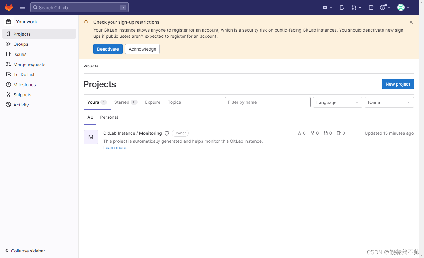Toggle the hamburger main menu
424x258 pixels.
[22, 7]
